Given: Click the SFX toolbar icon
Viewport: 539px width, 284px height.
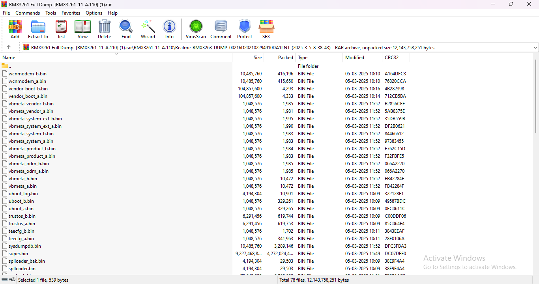Looking at the screenshot, I should click(266, 30).
